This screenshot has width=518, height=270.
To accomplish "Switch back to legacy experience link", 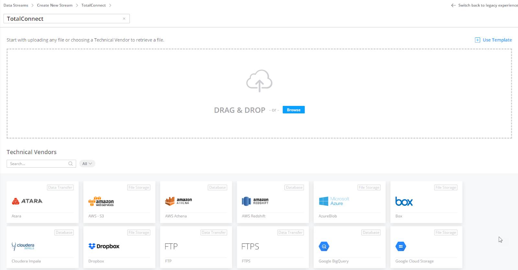I will pyautogui.click(x=488, y=5).
